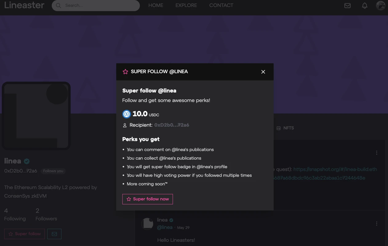This screenshot has width=388, height=246.
Task: Click the messages envelope icon in header
Action: [347, 6]
